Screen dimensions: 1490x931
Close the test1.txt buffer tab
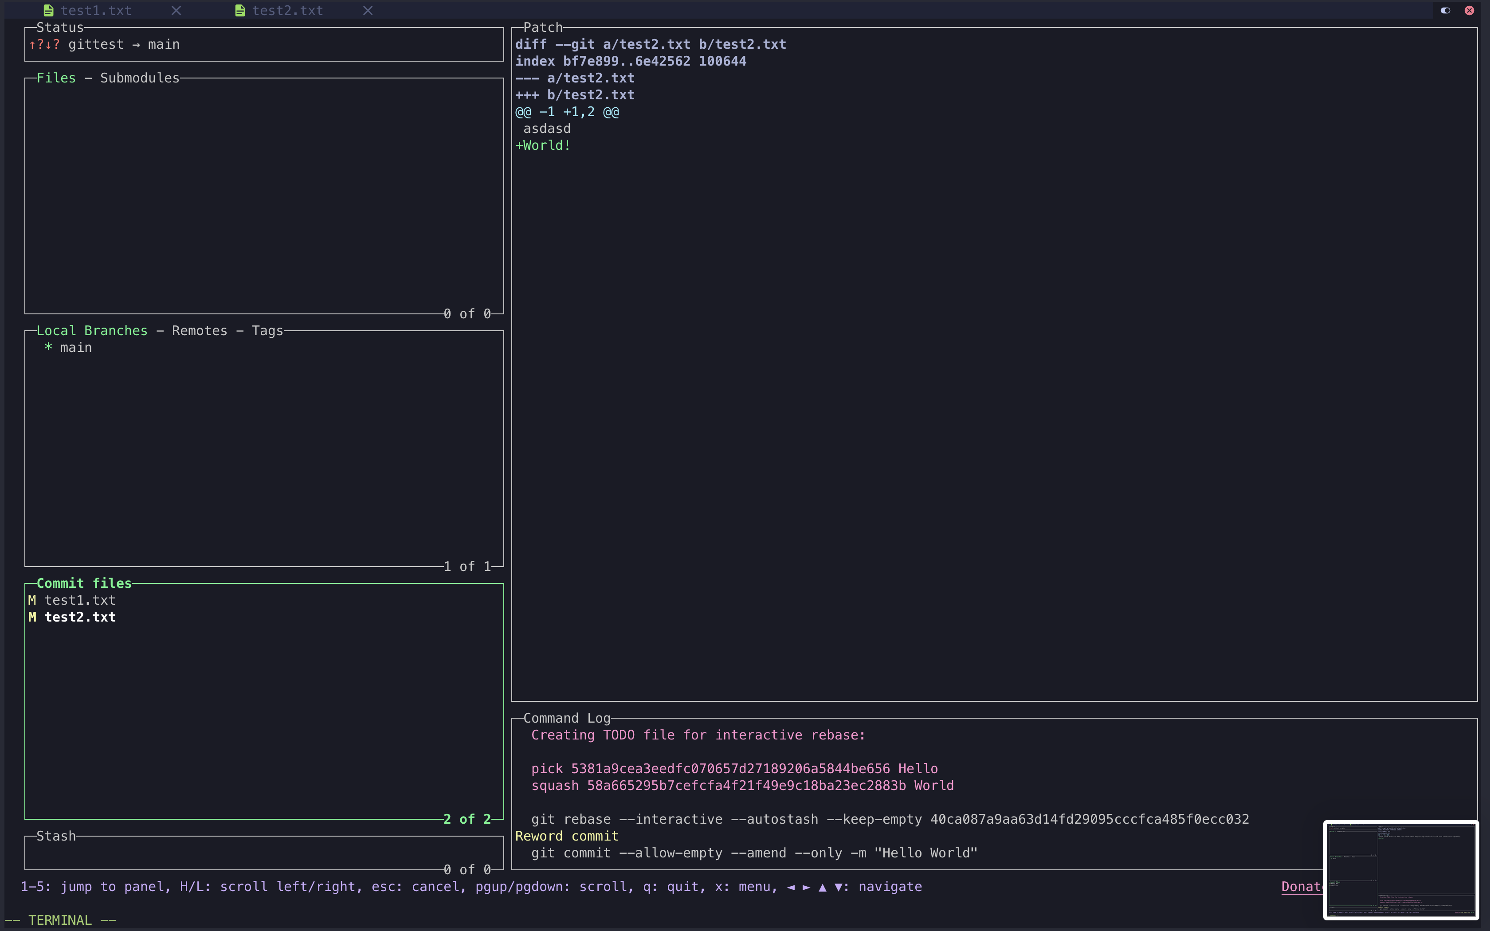pos(176,11)
